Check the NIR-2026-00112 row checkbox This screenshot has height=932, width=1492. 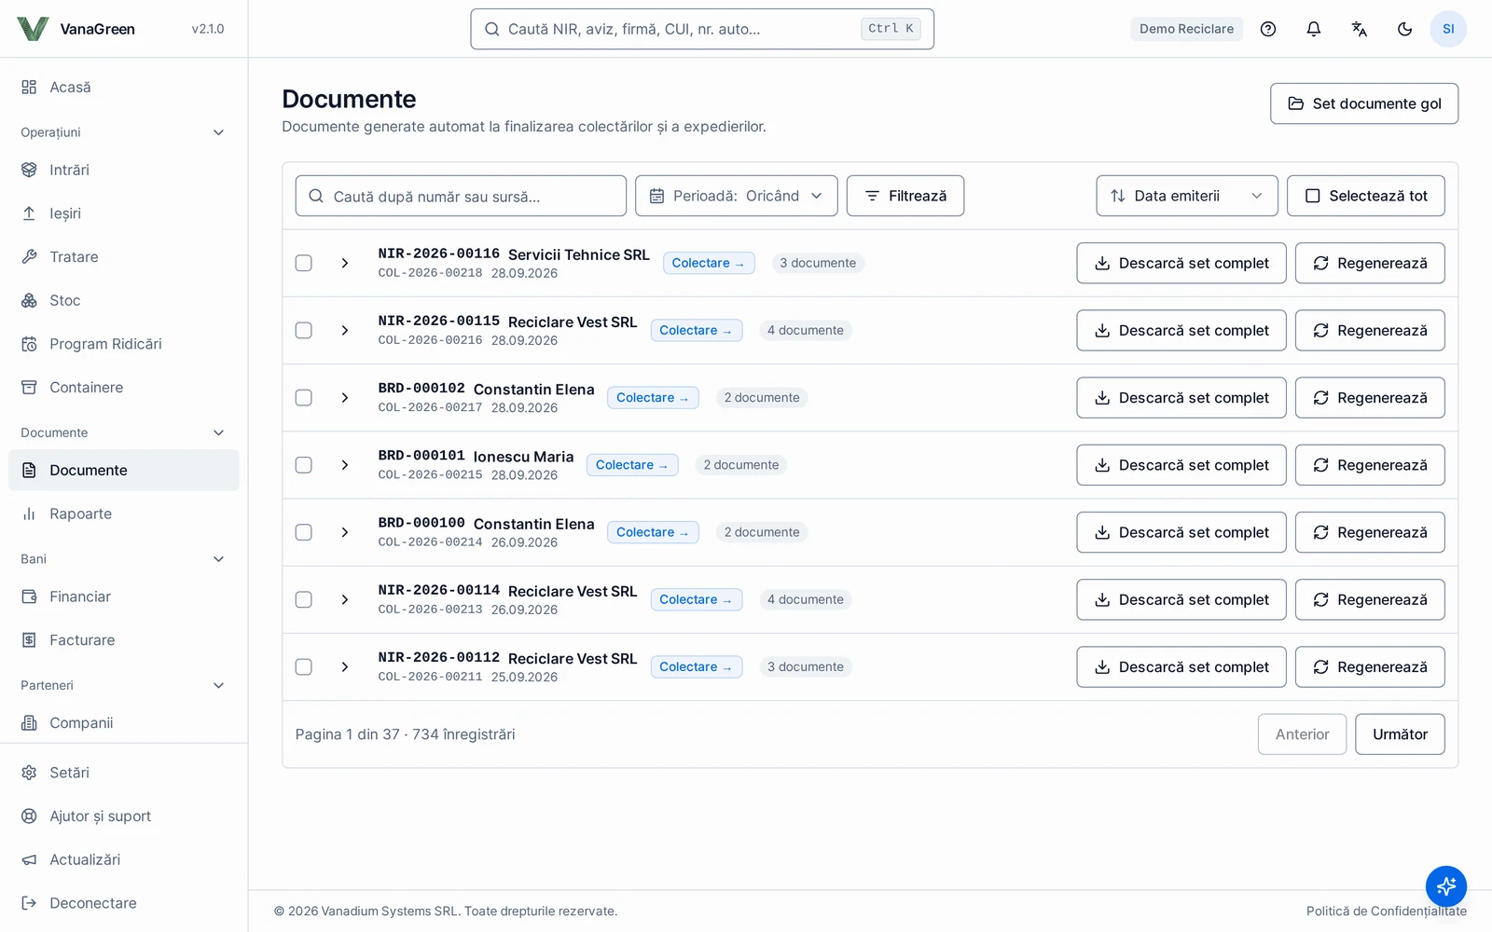(304, 667)
